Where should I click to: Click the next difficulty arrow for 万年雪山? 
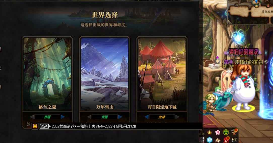coord(120,117)
